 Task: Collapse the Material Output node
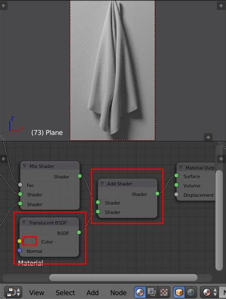point(181,168)
